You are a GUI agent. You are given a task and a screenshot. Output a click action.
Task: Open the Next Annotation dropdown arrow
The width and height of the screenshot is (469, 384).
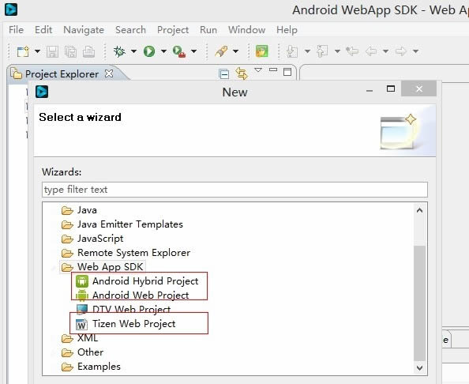(x=307, y=51)
